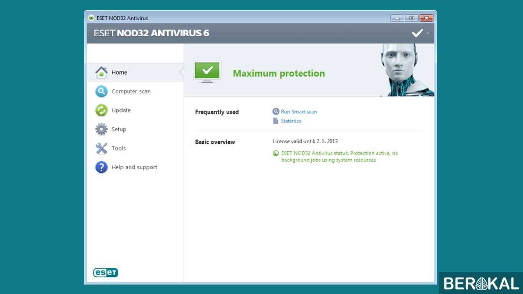Click the green monitor protection status icon
This screenshot has height=294, width=523.
pos(207,72)
